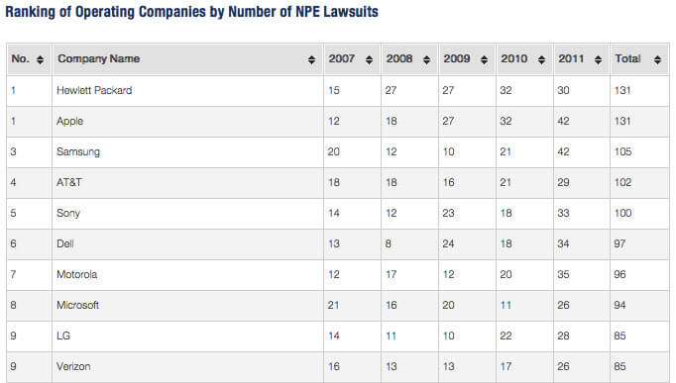The height and width of the screenshot is (383, 676).
Task: Sort by 2007 using its arrow icon
Action: tap(369, 59)
